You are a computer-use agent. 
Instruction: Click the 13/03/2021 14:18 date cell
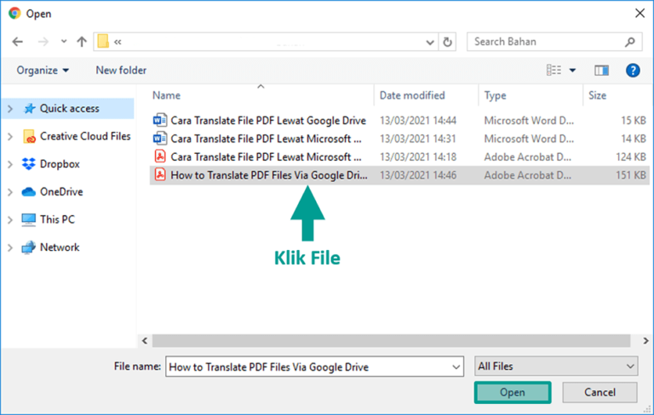418,157
